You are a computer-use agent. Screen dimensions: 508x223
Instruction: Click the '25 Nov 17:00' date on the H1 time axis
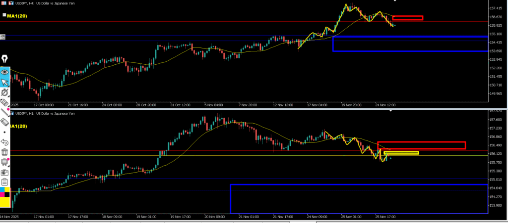[385, 217]
